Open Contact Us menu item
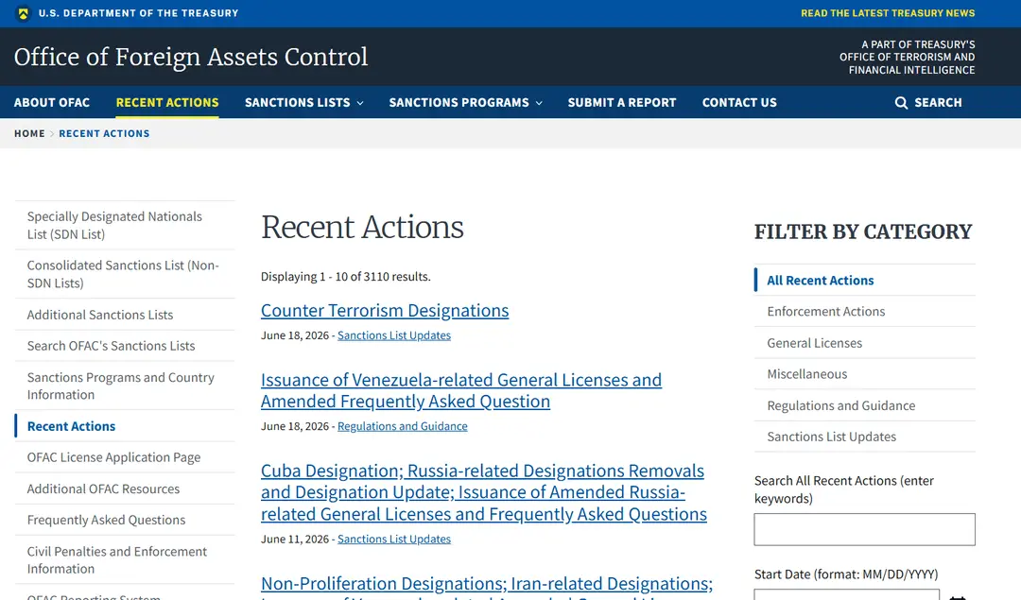Image resolution: width=1021 pixels, height=600 pixels. pos(739,102)
